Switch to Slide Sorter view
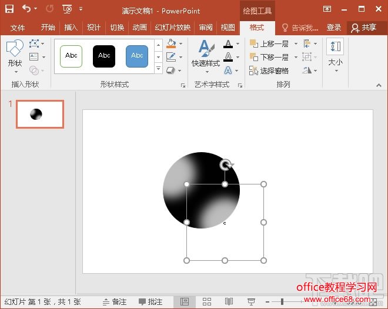The image size is (388, 309). pyautogui.click(x=207, y=301)
